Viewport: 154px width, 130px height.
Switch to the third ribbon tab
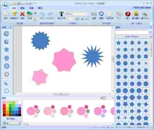point(31,8)
